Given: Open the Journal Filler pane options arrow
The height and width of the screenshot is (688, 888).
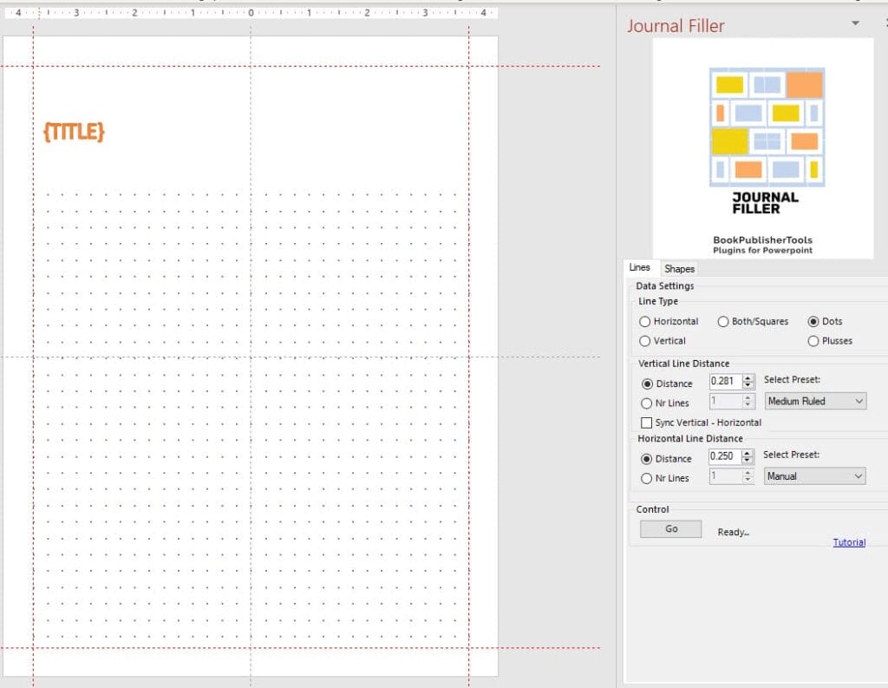Looking at the screenshot, I should coord(856,23).
